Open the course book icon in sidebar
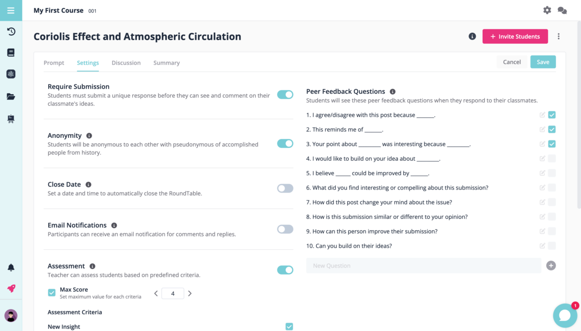581x331 pixels. coord(11,52)
